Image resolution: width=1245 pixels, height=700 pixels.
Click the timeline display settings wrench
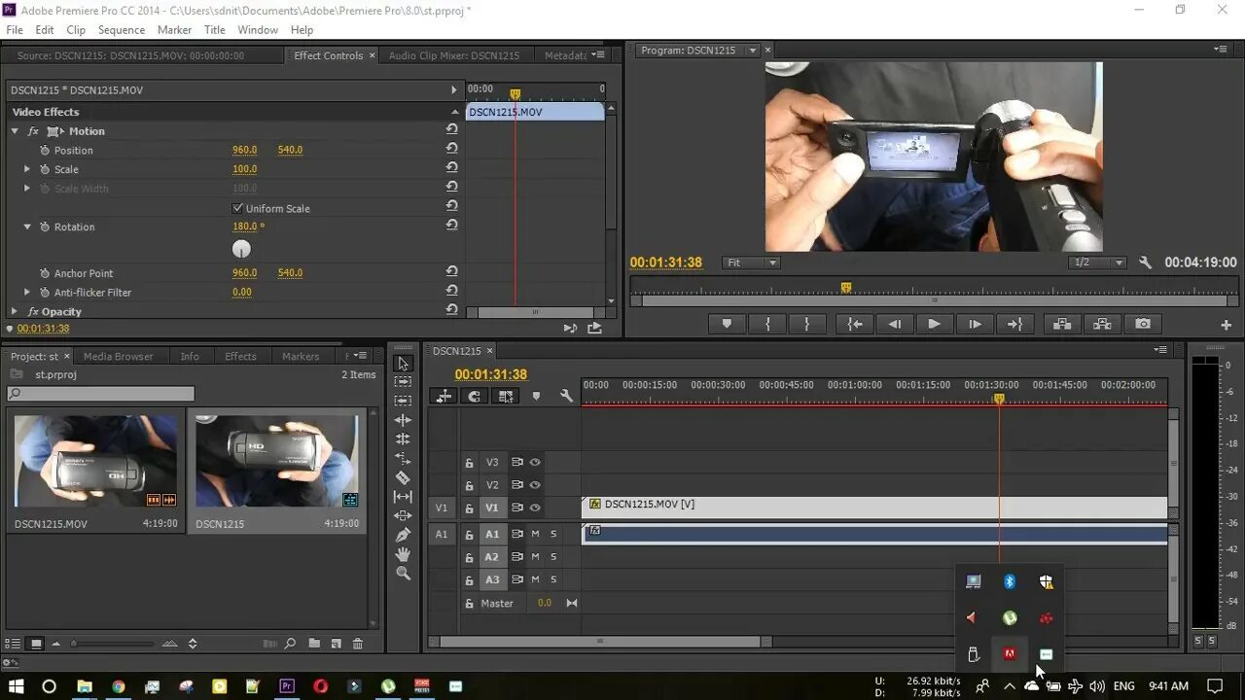(x=567, y=397)
